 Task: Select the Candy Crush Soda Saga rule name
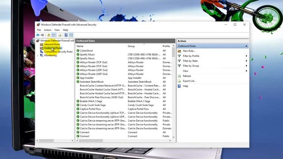tap(93, 105)
